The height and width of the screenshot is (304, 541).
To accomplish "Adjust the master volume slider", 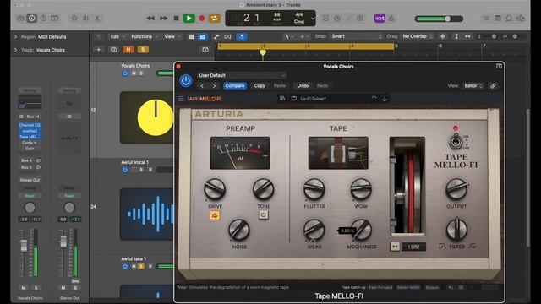I will [439, 19].
